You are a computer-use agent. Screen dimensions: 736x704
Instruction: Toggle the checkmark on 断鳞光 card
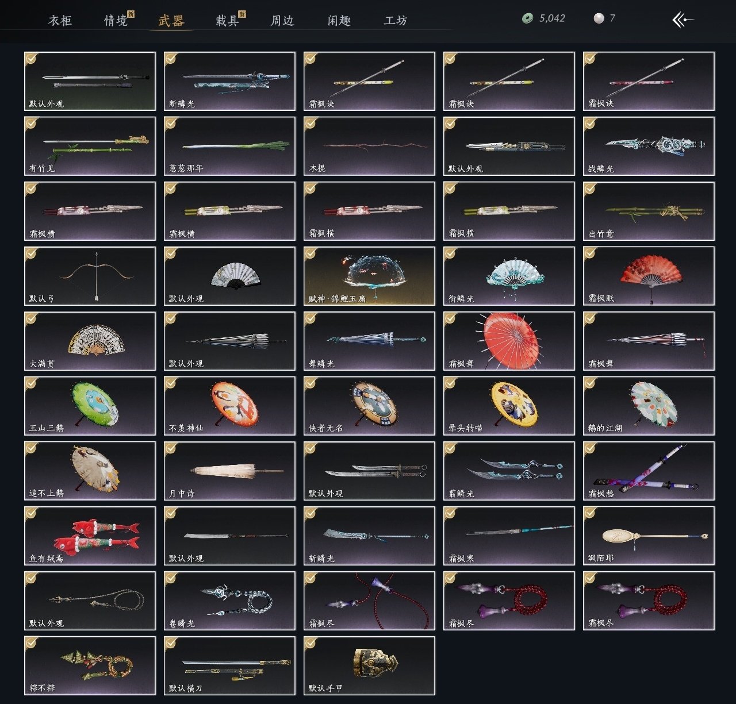click(x=171, y=59)
